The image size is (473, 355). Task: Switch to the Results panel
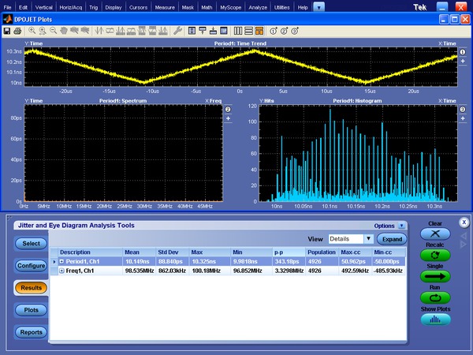pyautogui.click(x=31, y=288)
